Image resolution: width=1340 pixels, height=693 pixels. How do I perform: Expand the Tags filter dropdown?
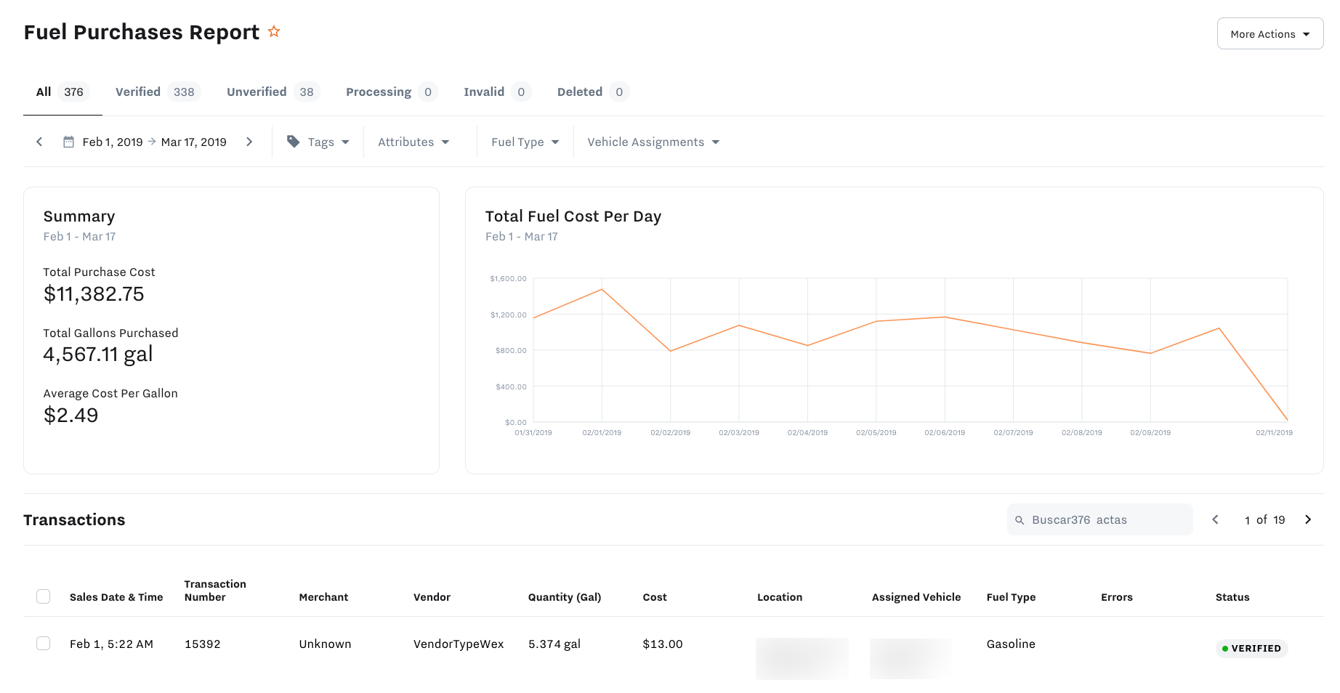pos(318,142)
